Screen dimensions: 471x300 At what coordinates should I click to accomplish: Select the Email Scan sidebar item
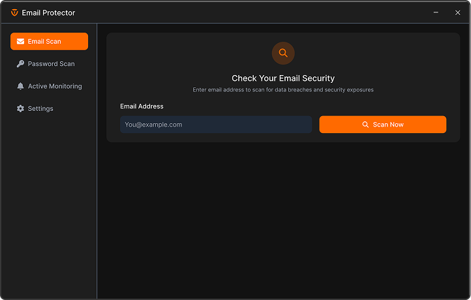(x=49, y=42)
